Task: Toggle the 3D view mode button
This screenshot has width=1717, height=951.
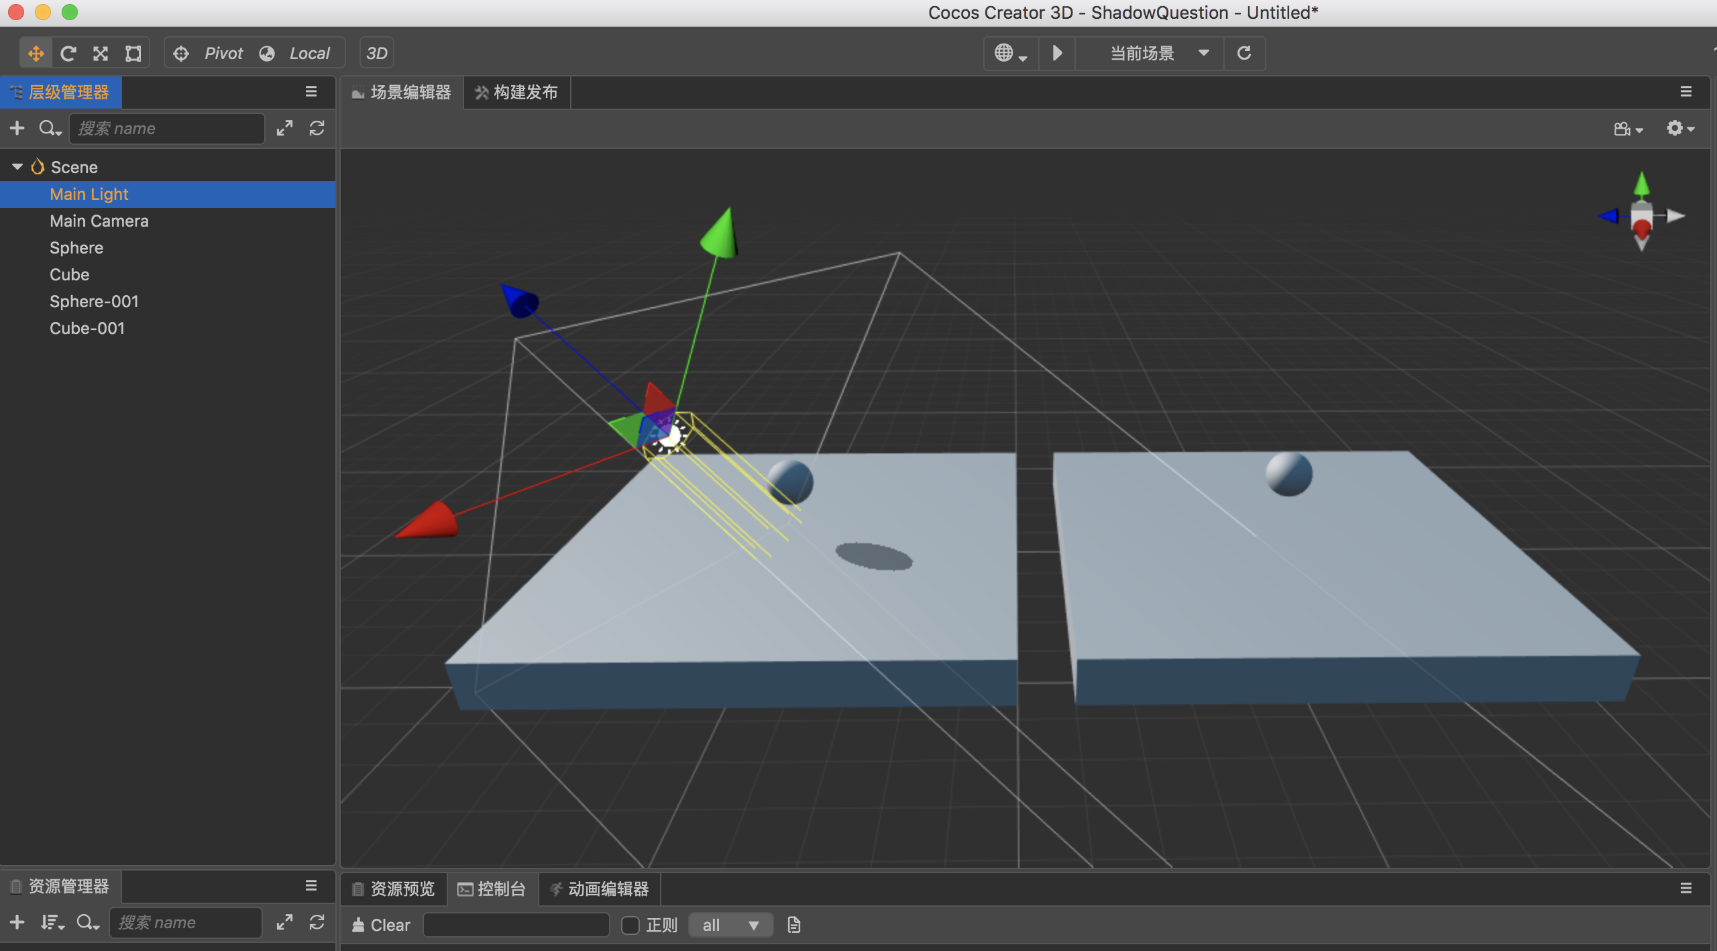Action: [x=377, y=53]
